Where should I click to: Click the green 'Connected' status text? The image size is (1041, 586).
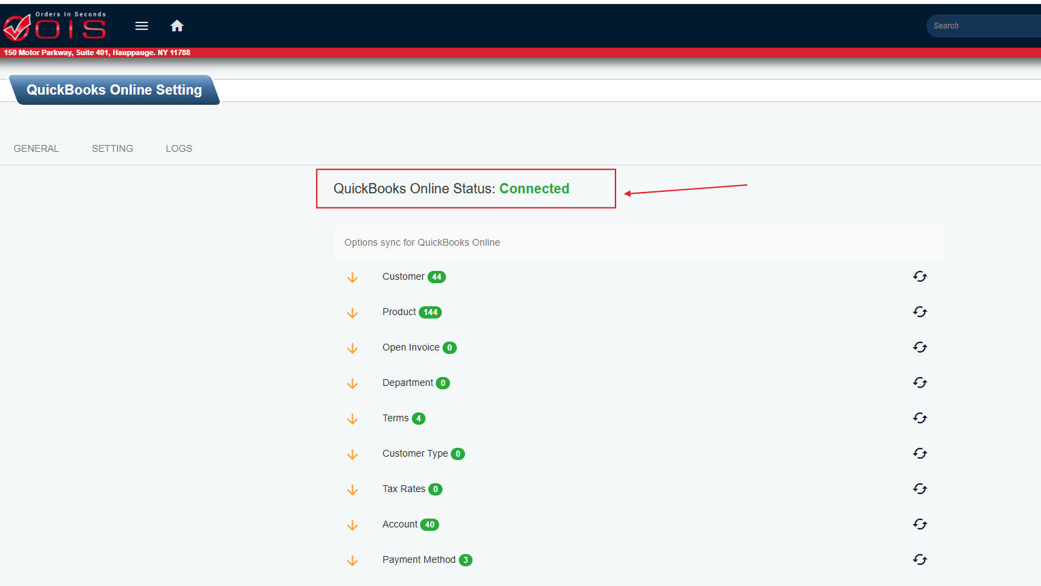pyautogui.click(x=534, y=189)
